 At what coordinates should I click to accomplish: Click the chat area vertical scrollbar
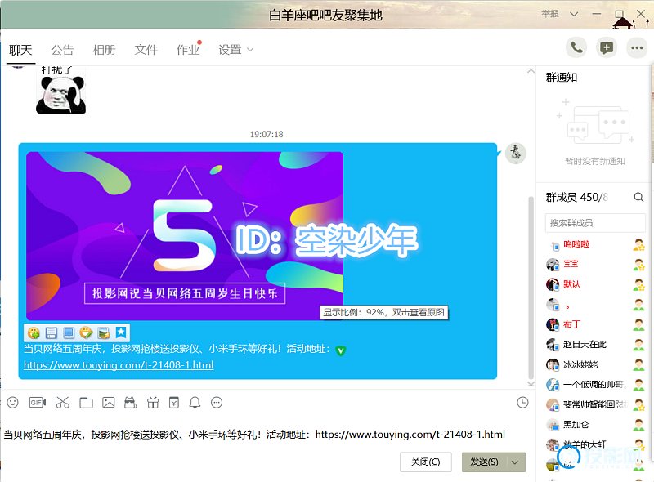(x=531, y=288)
